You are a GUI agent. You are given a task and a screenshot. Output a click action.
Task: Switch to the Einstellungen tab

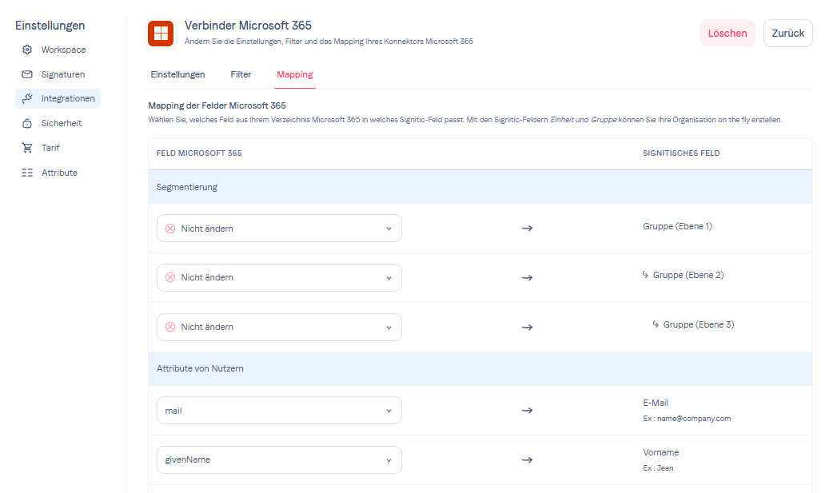(x=177, y=74)
